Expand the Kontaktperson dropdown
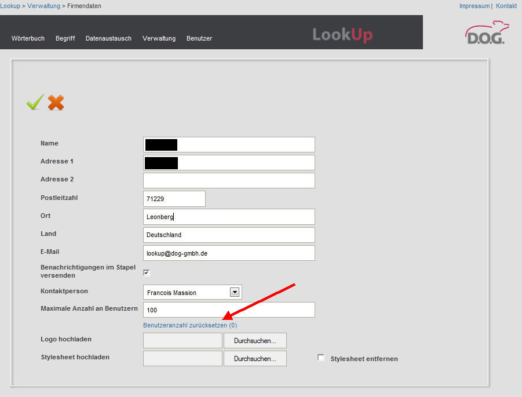 coord(235,292)
